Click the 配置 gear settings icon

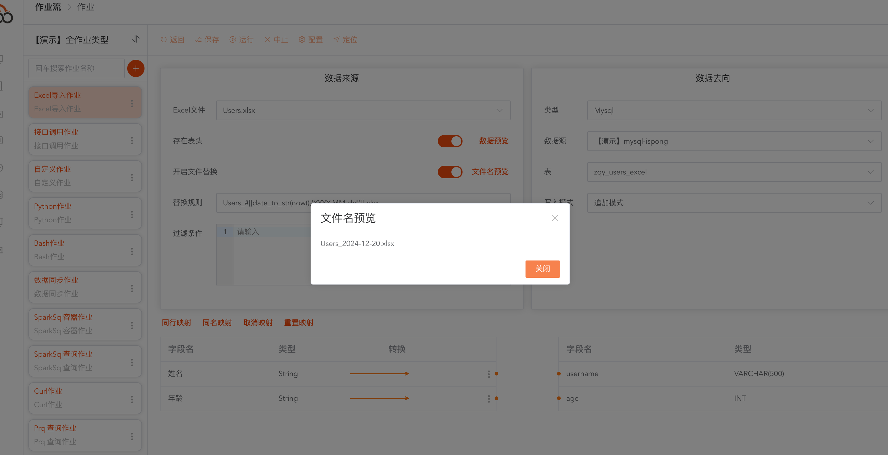302,39
